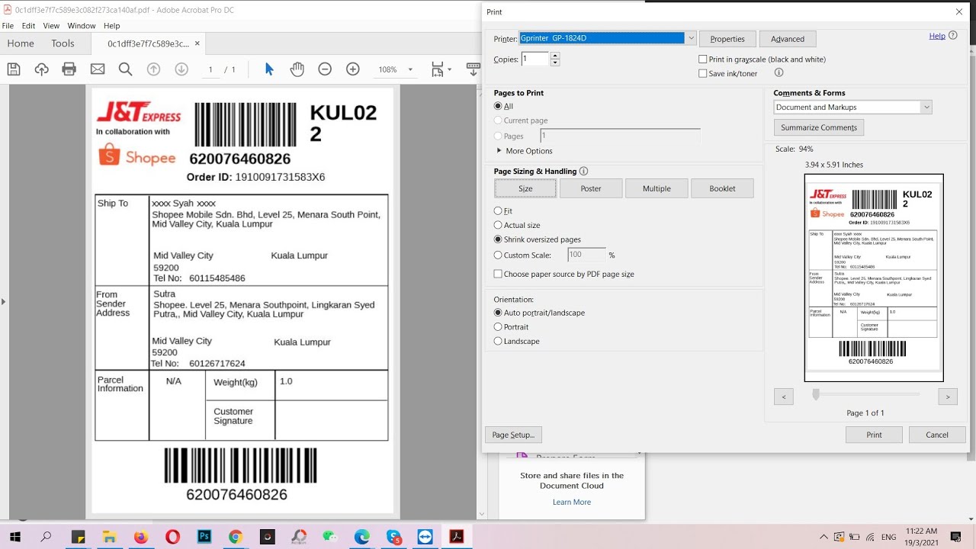The image size is (976, 549).
Task: Open Windows Start menu
Action: click(14, 537)
